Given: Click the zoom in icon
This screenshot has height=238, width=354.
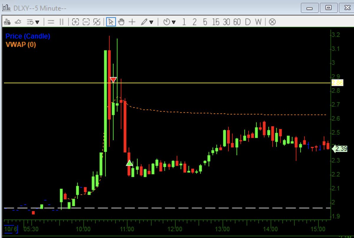Looking at the screenshot, I should (76, 22).
